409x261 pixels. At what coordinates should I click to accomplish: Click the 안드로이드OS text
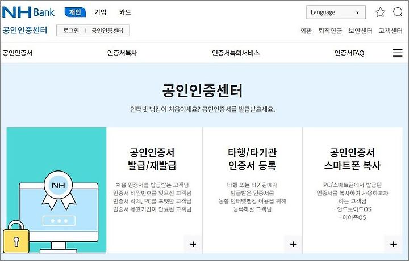[352, 209]
